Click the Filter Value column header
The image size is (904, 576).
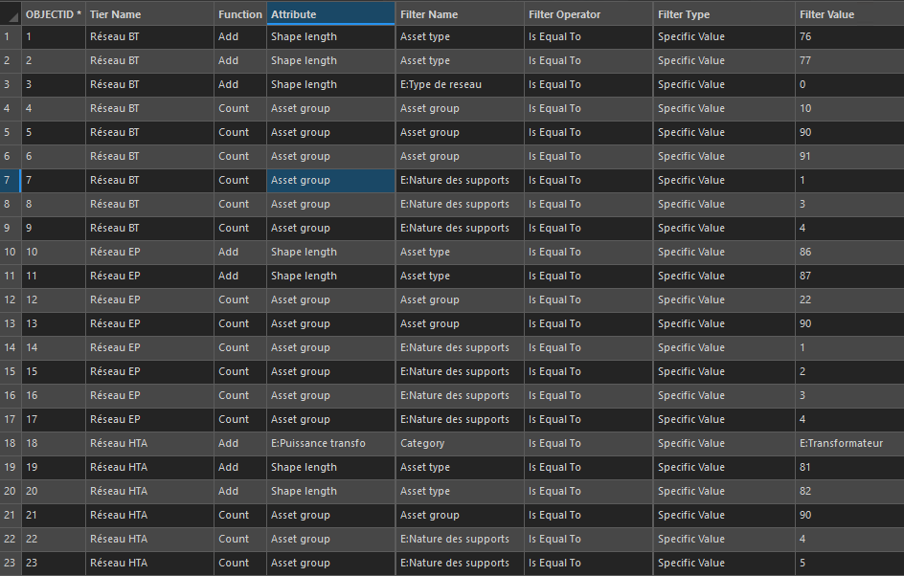coord(849,14)
